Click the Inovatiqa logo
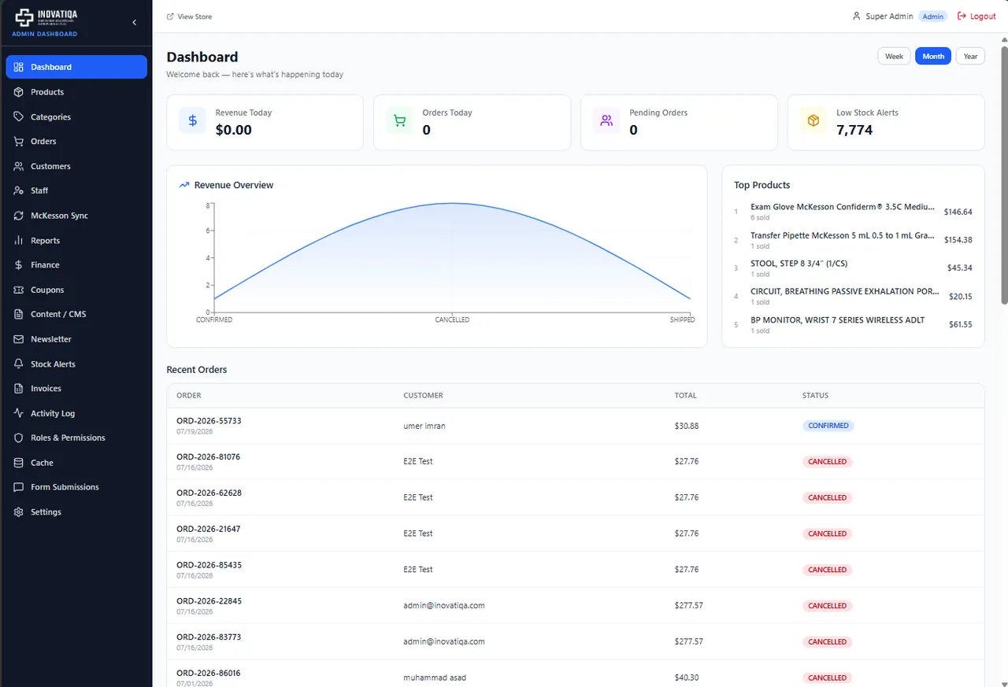 46,18
